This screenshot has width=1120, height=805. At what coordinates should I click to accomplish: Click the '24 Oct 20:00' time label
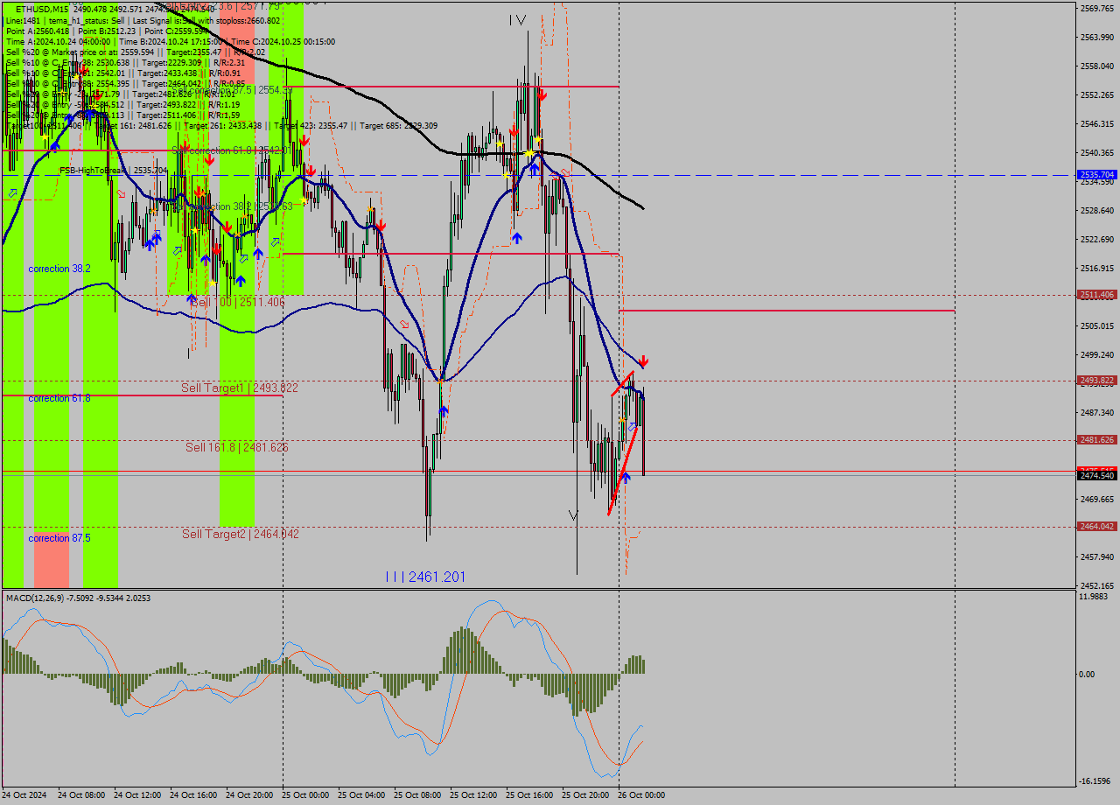[249, 795]
